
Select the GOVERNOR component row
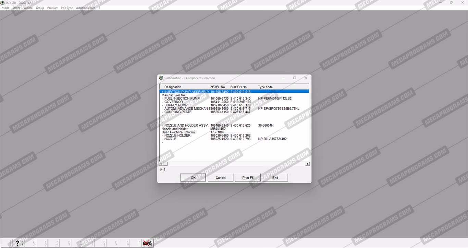pos(174,102)
